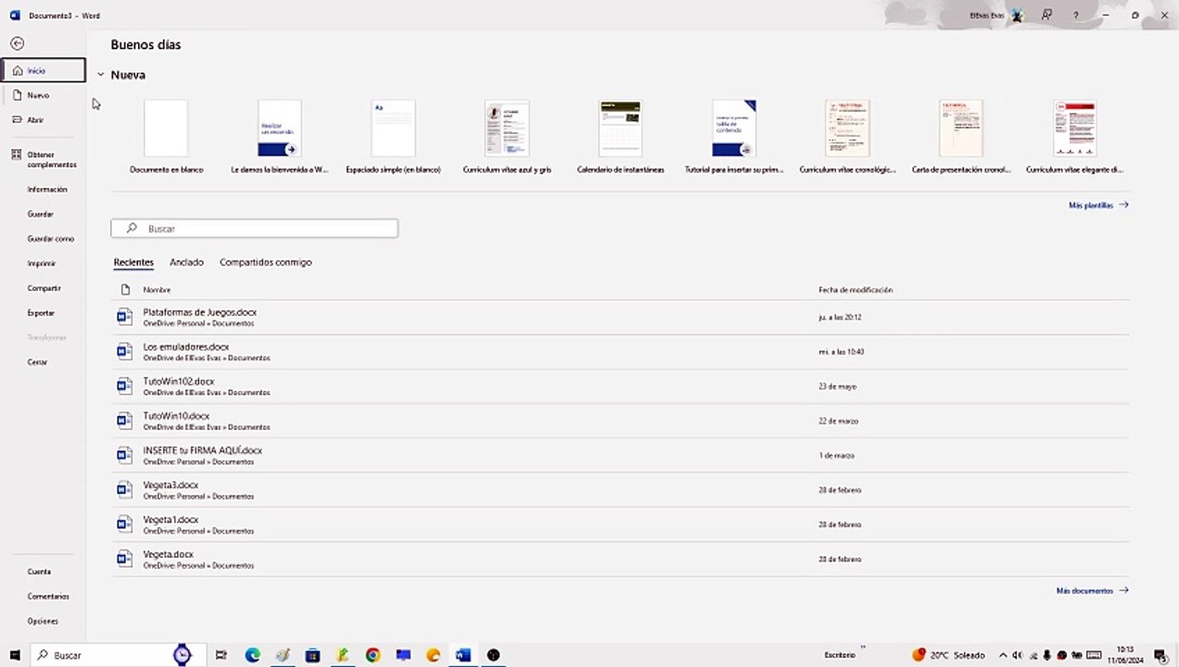Click the microphone tray icon
Viewport: 1179px width, 667px height.
(x=1046, y=655)
